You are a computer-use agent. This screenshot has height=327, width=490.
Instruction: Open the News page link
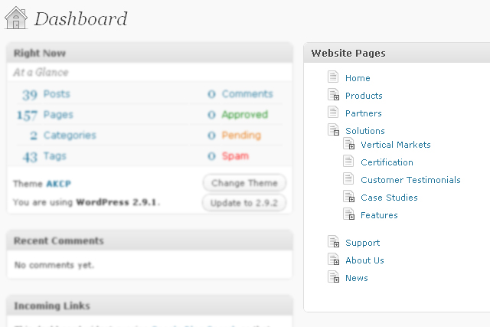coord(357,278)
